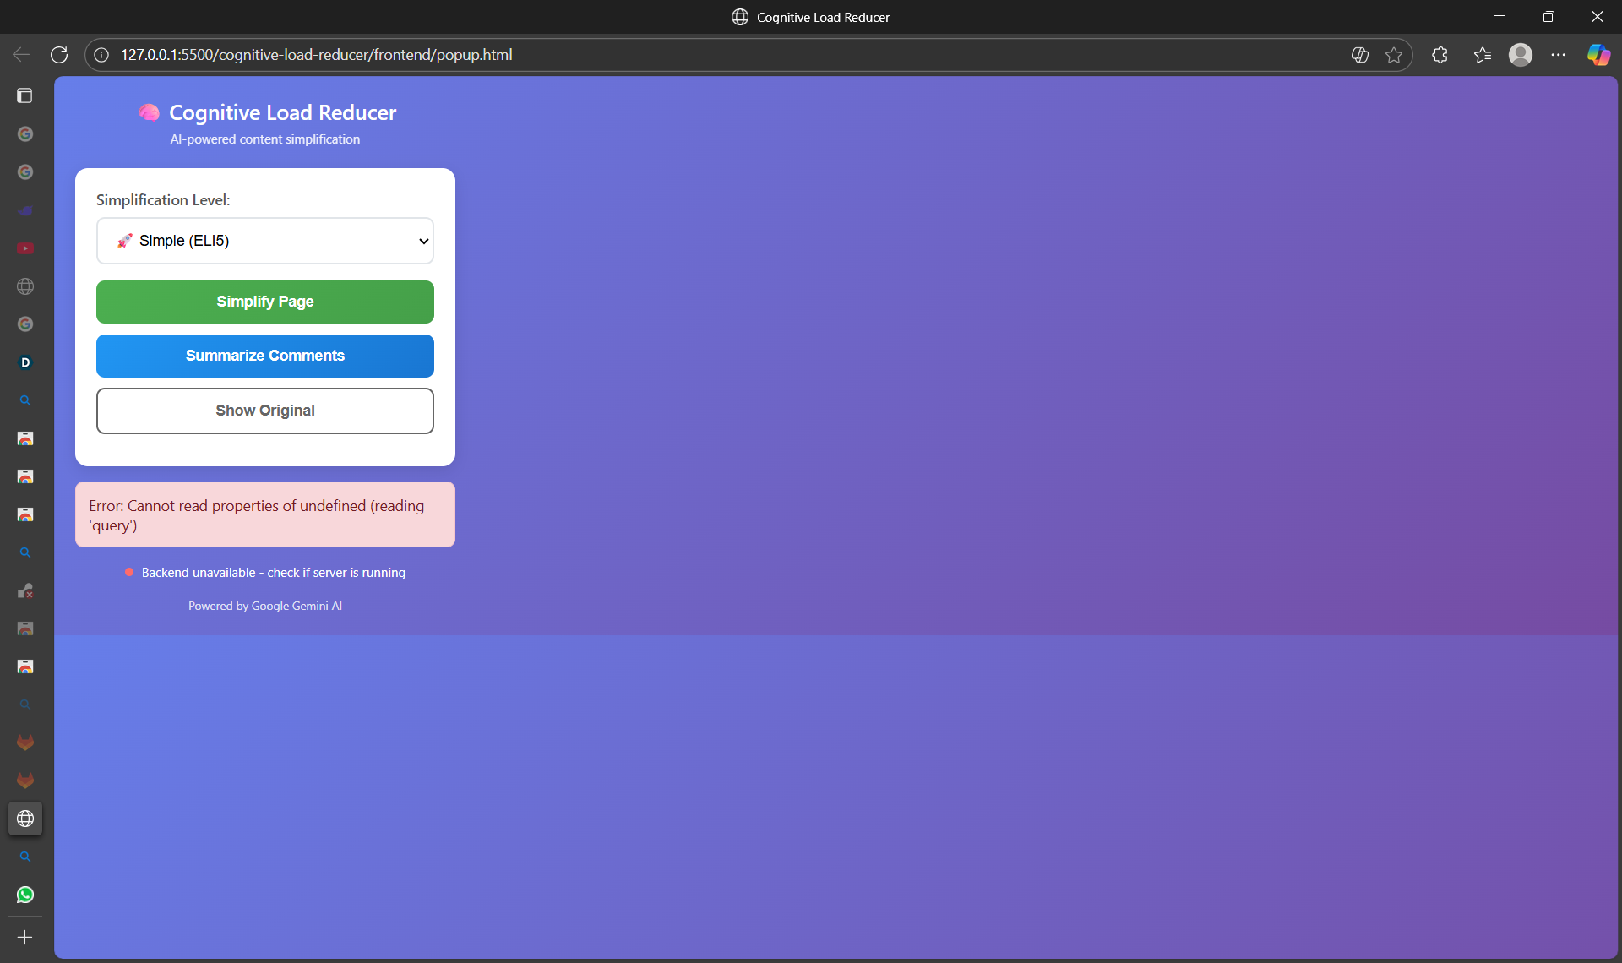This screenshot has height=963, width=1622.
Task: Switch to the D-icon vertical tab
Action: (25, 362)
